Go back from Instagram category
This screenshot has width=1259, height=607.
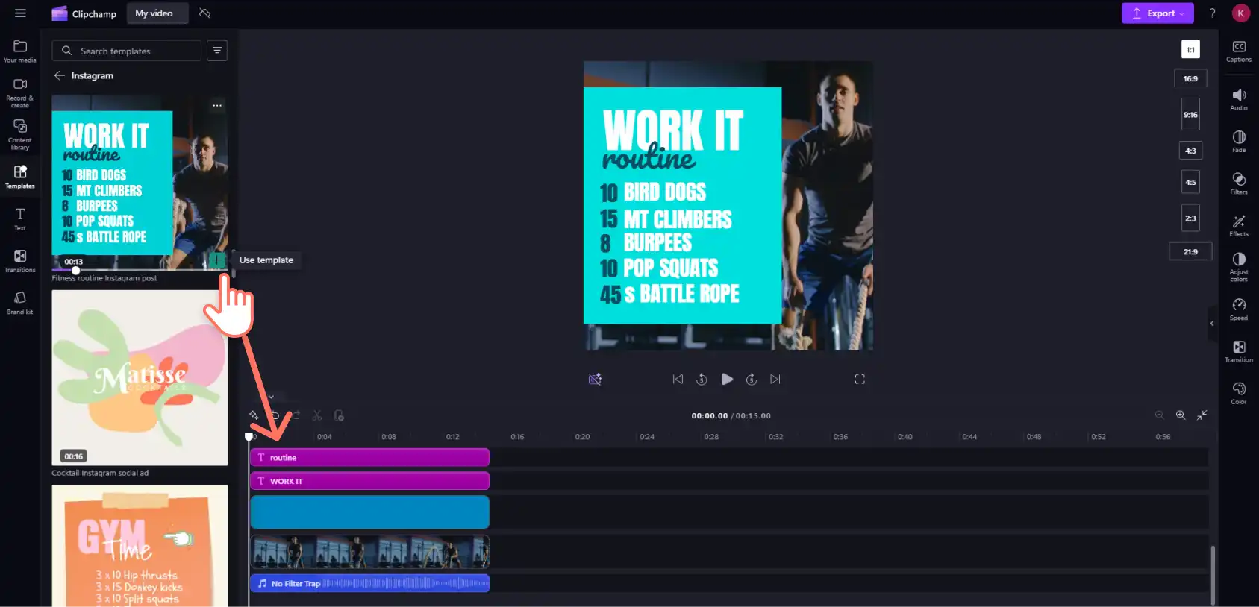coord(60,75)
